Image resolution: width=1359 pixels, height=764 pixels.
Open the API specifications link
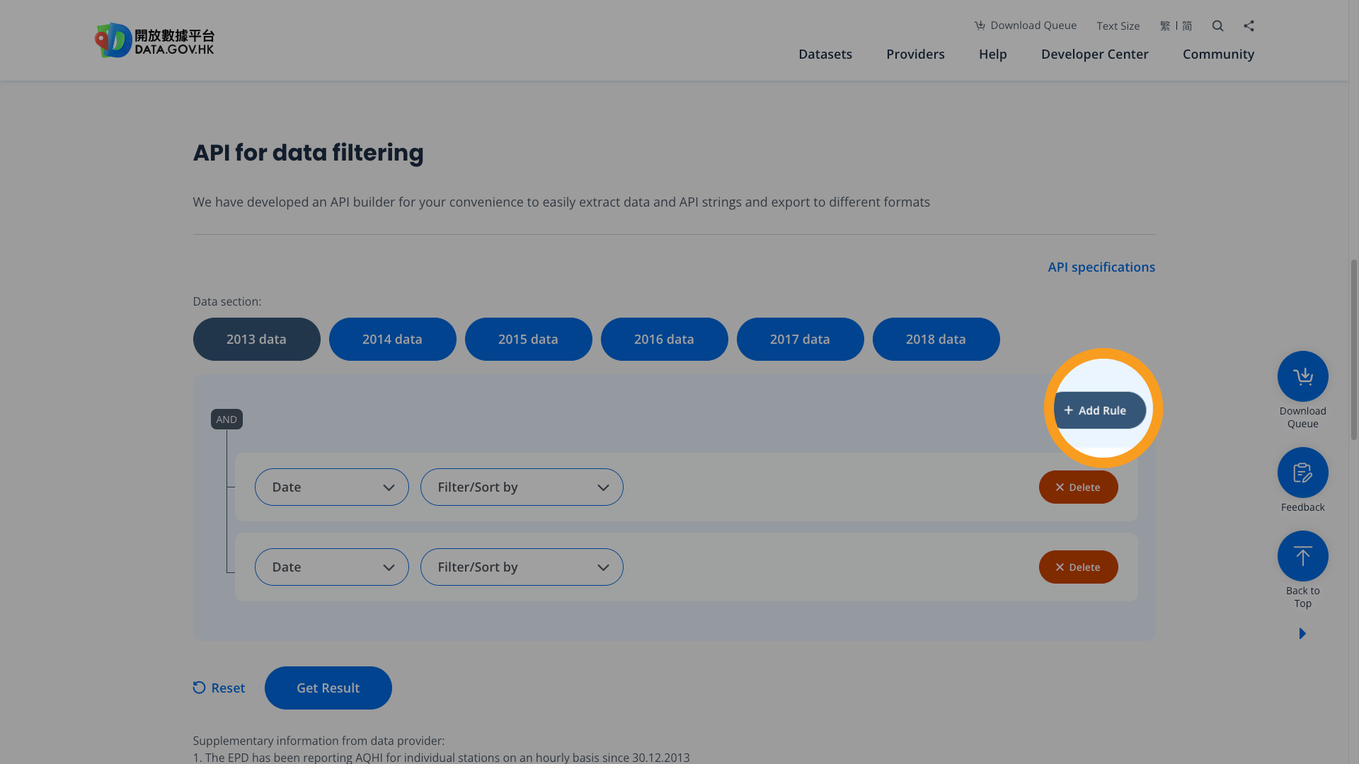(x=1101, y=267)
